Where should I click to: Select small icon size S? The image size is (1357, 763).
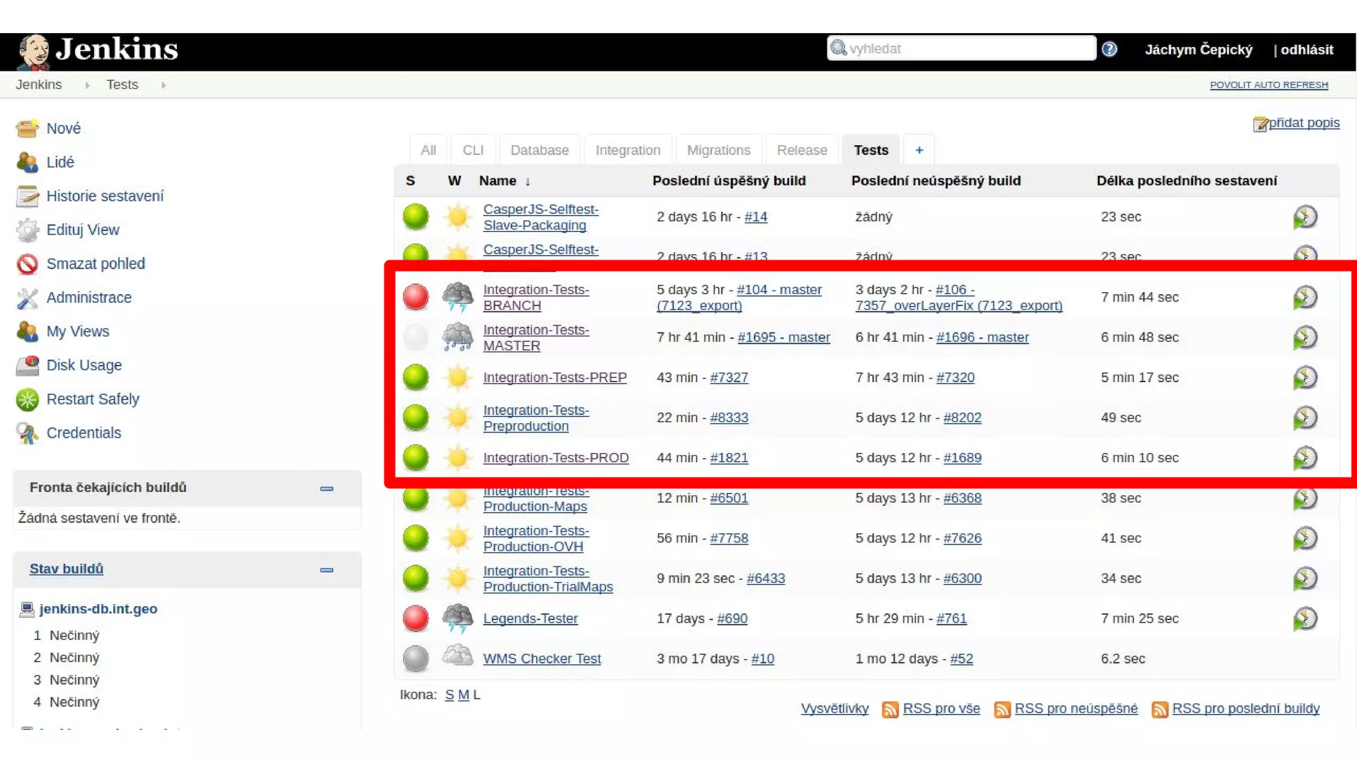pos(449,695)
